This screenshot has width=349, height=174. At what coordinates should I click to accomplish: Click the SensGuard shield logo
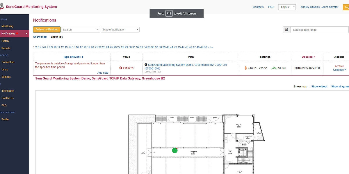coord(1,7)
